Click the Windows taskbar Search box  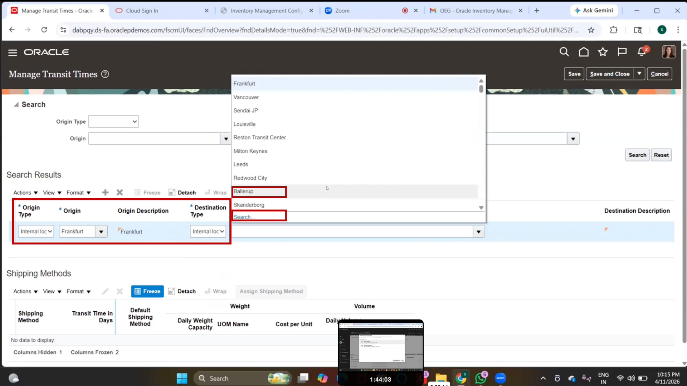pos(242,378)
